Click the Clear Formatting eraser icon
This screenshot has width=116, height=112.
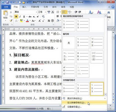pyautogui.click(x=43, y=17)
